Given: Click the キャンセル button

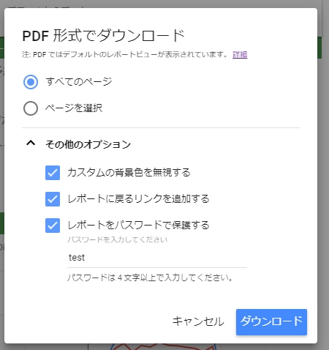Looking at the screenshot, I should click(198, 321).
